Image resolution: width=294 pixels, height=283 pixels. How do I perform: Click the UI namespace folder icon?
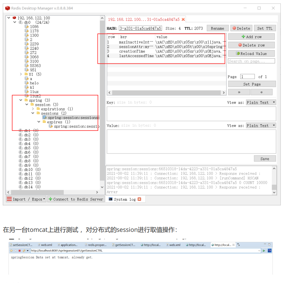coord(26,74)
